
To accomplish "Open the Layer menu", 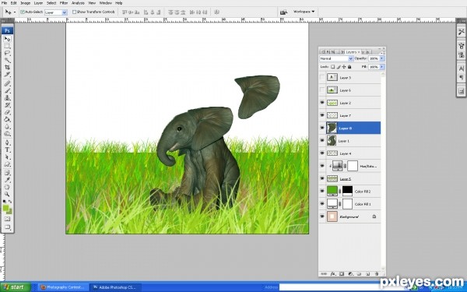I will (38, 3).
